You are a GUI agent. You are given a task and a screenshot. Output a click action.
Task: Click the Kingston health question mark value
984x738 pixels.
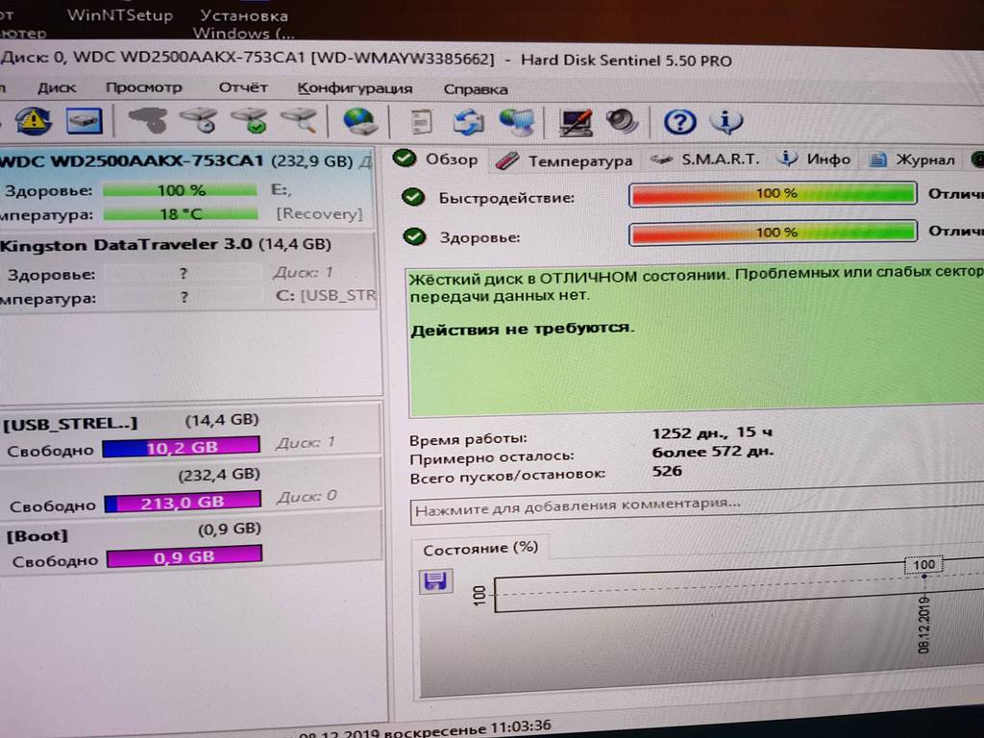(x=184, y=273)
